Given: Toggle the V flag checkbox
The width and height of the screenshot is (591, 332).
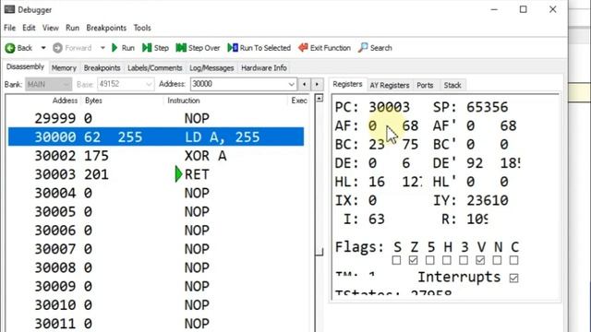Looking at the screenshot, I should [480, 260].
